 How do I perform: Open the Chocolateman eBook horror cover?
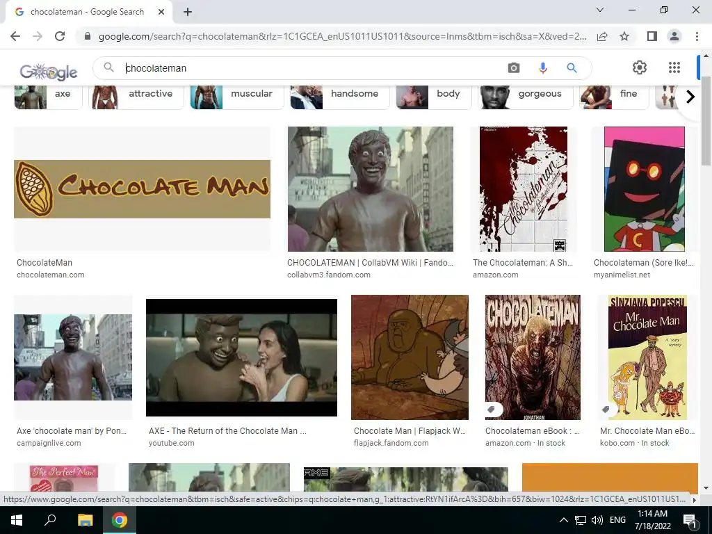[x=533, y=357]
